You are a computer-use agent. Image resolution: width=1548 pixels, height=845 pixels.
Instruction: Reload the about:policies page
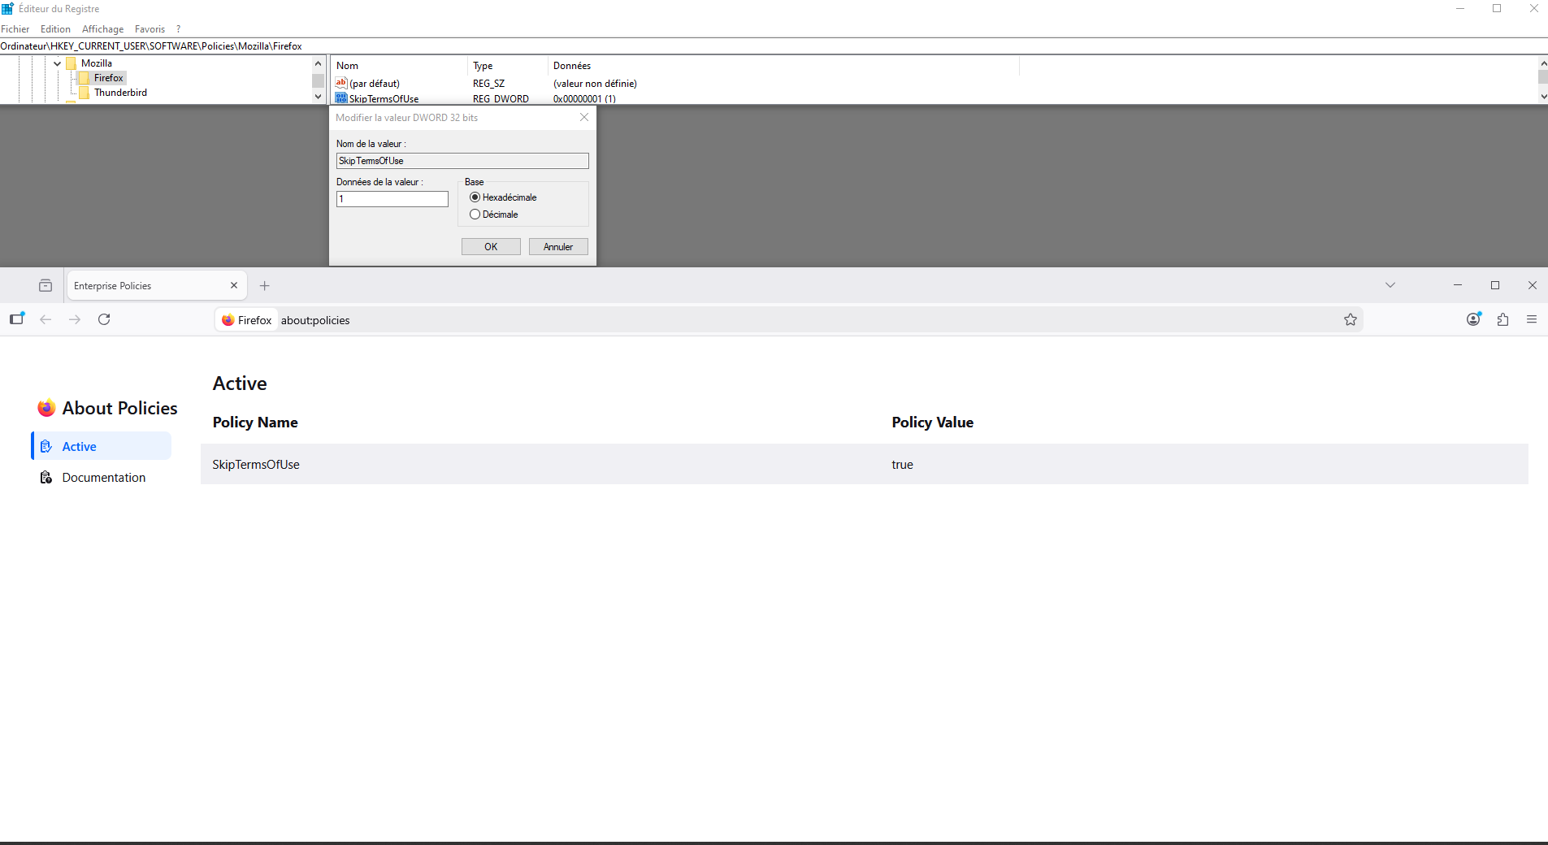104,319
